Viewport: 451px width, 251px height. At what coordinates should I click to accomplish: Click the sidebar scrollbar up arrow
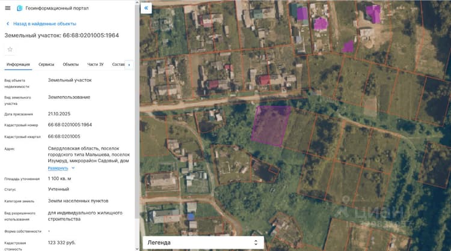point(137,2)
